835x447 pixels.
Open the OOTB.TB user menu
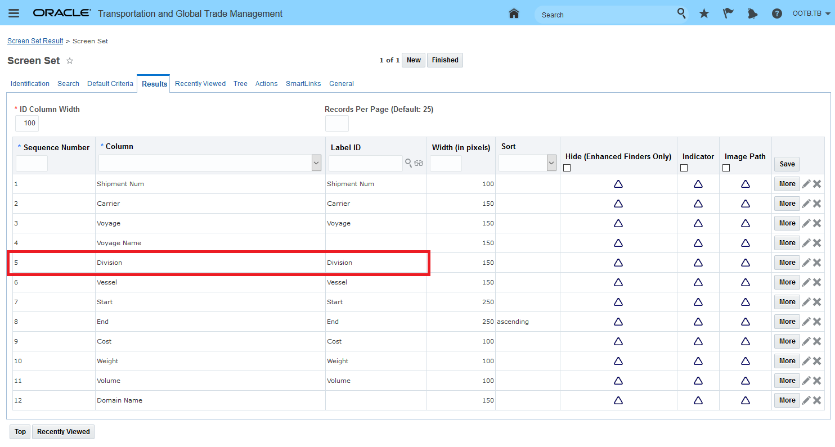tap(811, 13)
